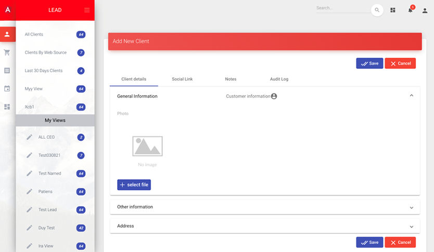The image size is (434, 252).
Task: Expand the Other information section
Action: (411, 207)
